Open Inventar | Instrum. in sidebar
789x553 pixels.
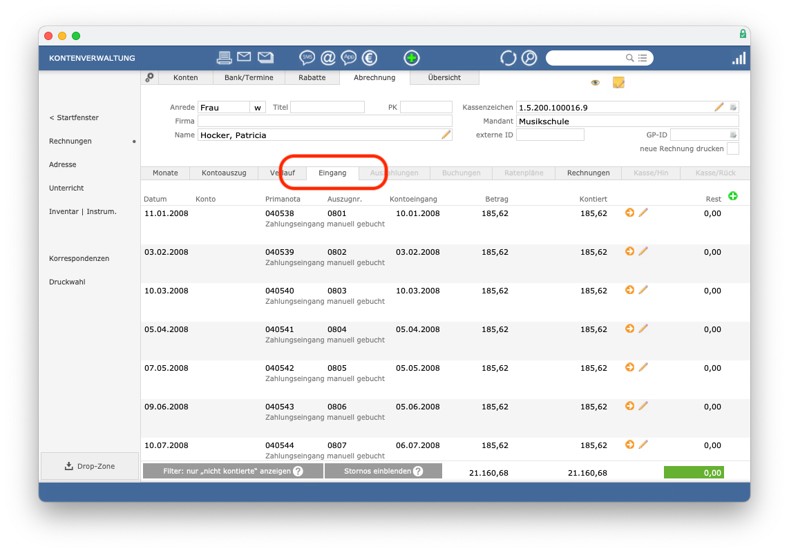82,212
